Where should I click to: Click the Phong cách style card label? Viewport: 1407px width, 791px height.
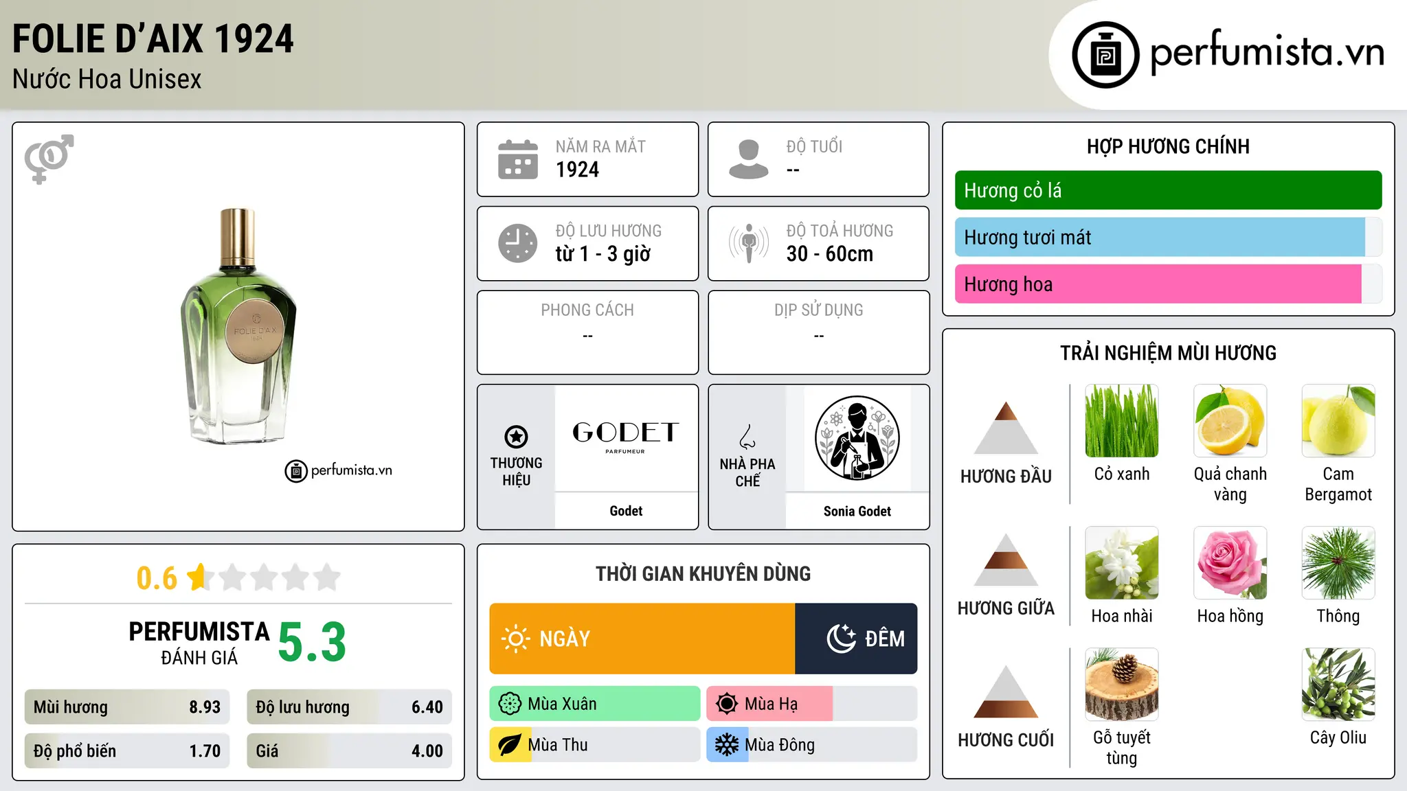[x=587, y=310]
